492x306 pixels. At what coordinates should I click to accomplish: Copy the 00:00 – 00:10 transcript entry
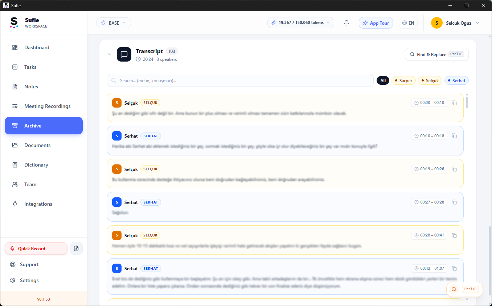tap(454, 103)
